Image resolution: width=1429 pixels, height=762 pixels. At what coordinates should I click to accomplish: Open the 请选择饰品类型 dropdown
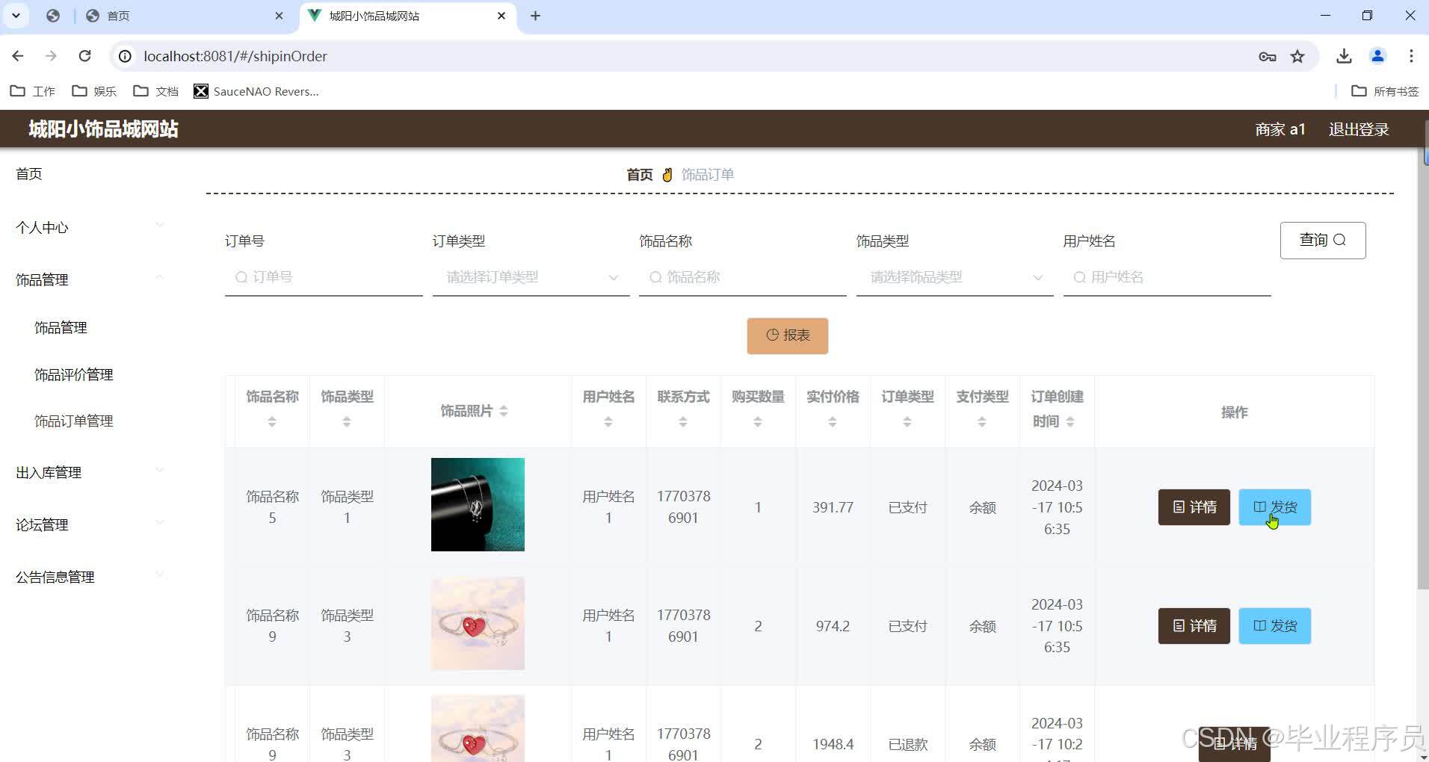954,277
